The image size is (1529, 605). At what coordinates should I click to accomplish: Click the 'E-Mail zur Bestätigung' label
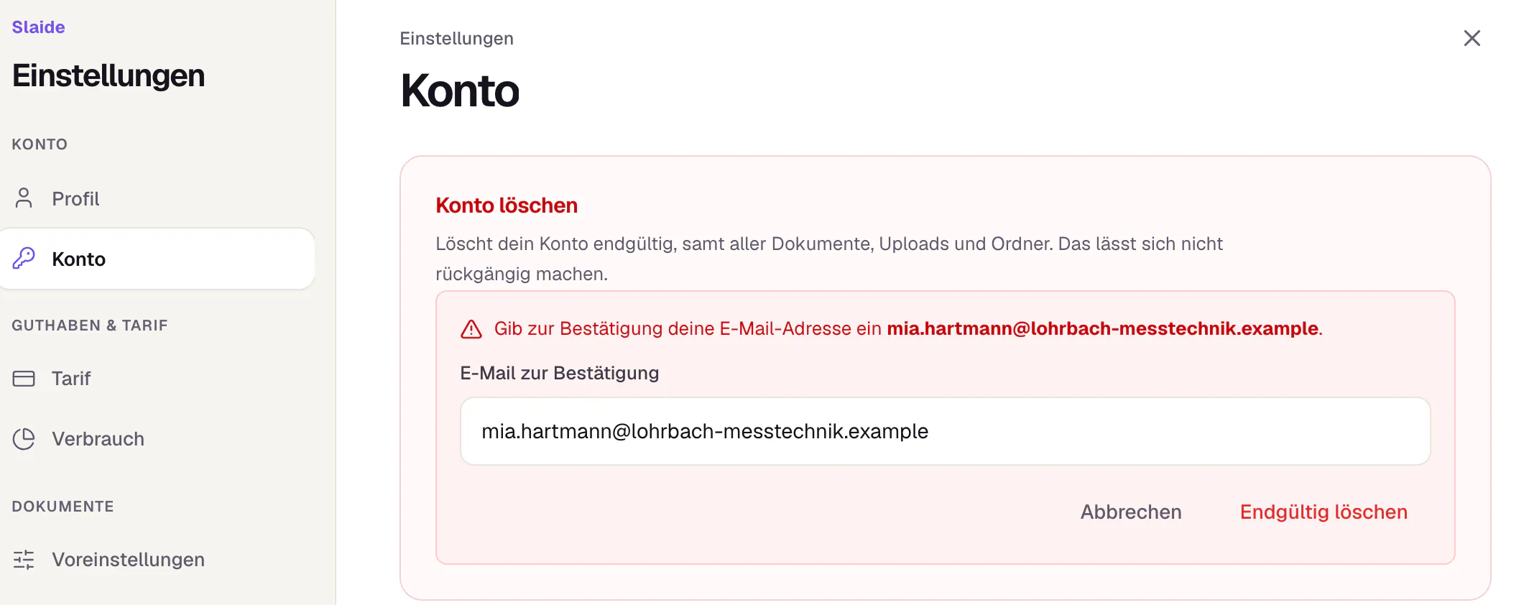(x=560, y=373)
